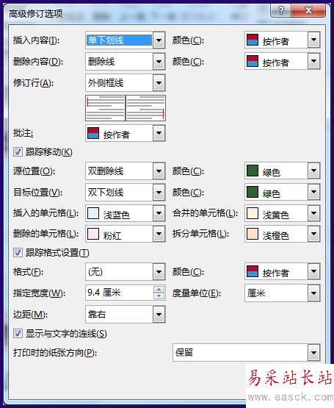
Task: Click the left-side 修订行 preview thumbnail
Action: [105, 108]
